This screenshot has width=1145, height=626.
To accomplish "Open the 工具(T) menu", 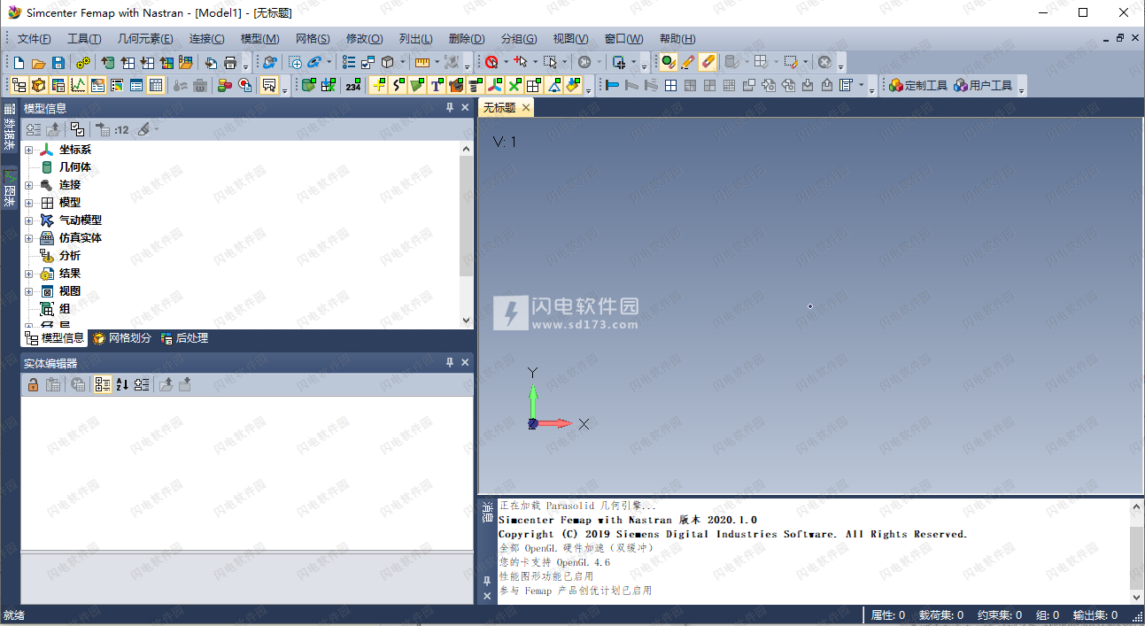I will tap(84, 39).
